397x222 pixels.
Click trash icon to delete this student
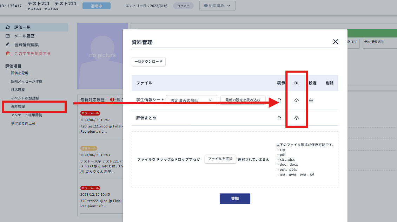8,54
